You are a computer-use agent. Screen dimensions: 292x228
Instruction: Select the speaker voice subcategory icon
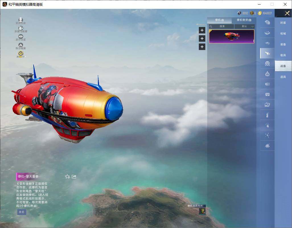[267, 84]
